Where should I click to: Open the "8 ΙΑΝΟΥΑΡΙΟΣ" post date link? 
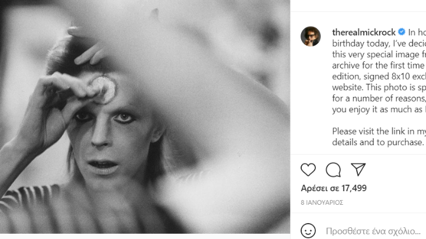coord(322,202)
